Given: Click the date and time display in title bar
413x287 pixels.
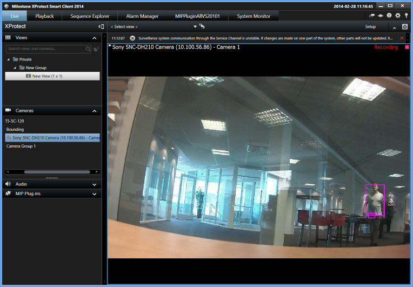Looking at the screenshot, I should point(353,6).
